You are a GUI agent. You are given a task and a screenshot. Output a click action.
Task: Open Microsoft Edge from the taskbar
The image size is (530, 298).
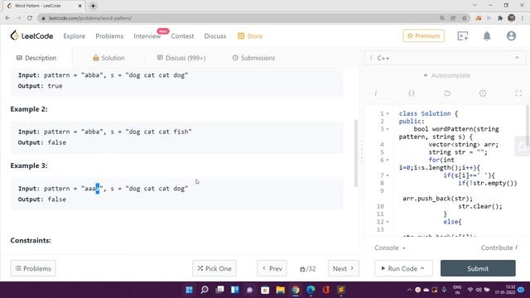311,290
